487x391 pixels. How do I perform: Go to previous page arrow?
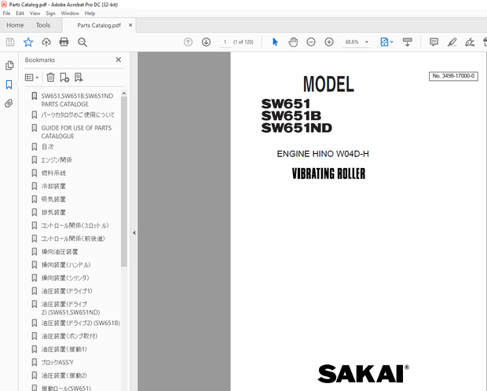pyautogui.click(x=188, y=42)
